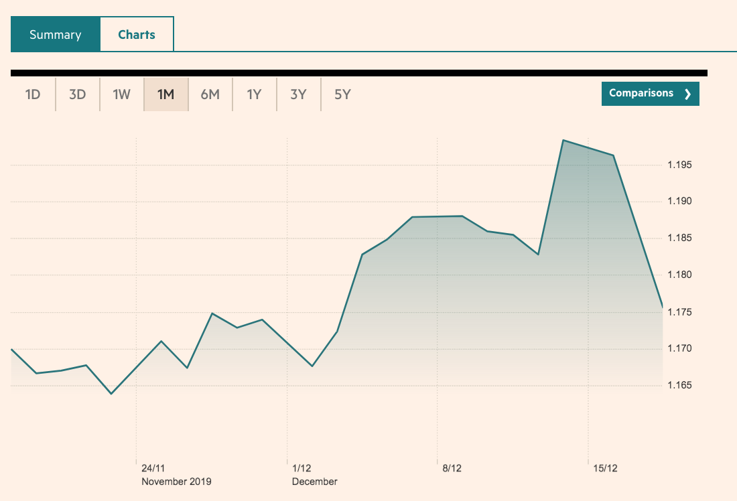The width and height of the screenshot is (737, 501).
Task: Click the 1.195 price axis label
Action: (x=681, y=165)
